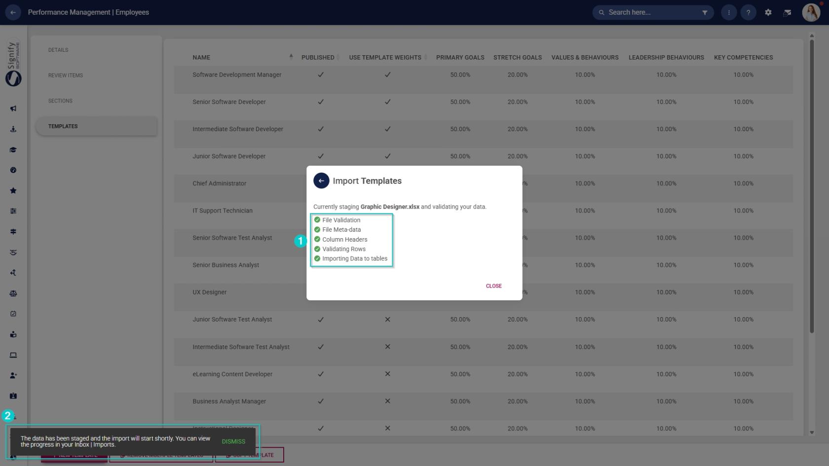Click Use Template Weights check for Senior Software Developer

pyautogui.click(x=387, y=102)
